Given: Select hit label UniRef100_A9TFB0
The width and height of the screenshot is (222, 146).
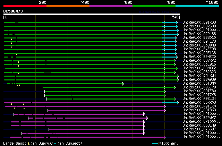Looking at the screenshot, I should 199,91.
